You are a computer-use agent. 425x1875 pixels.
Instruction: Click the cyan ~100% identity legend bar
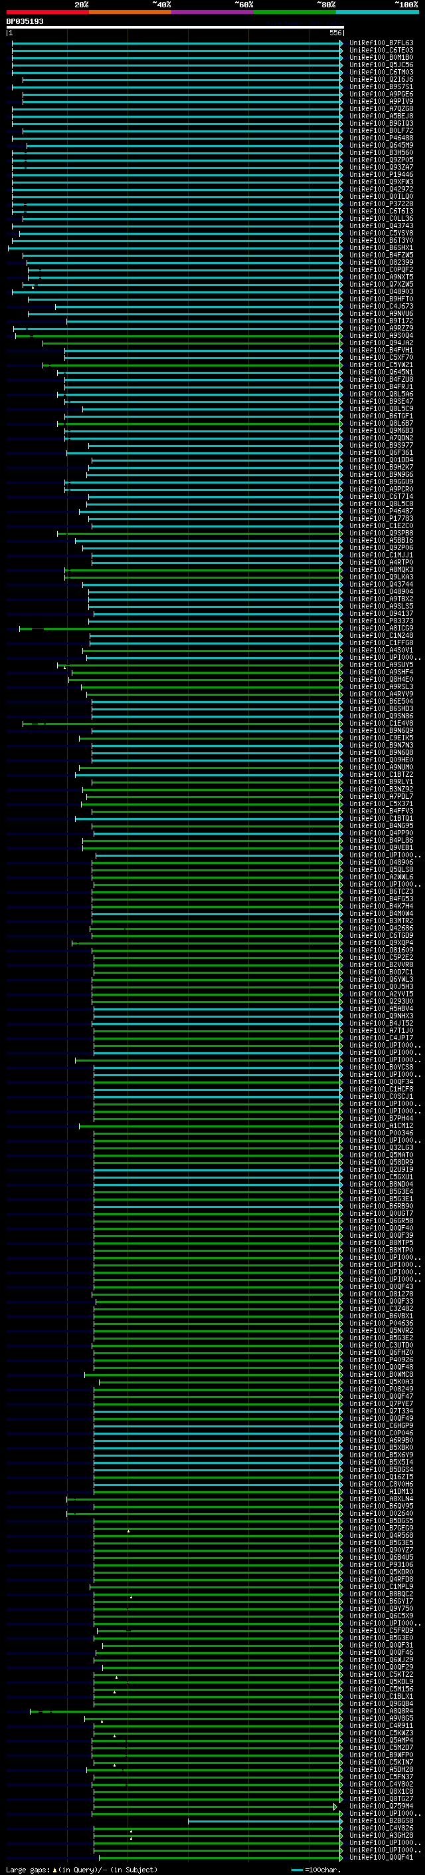(x=377, y=12)
